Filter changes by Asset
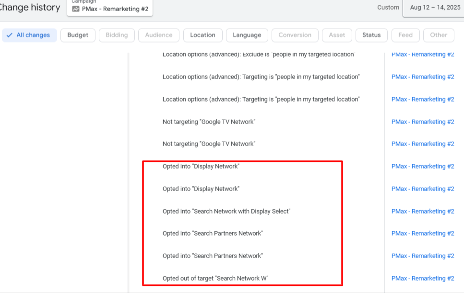The height and width of the screenshot is (293, 464). pyautogui.click(x=337, y=35)
